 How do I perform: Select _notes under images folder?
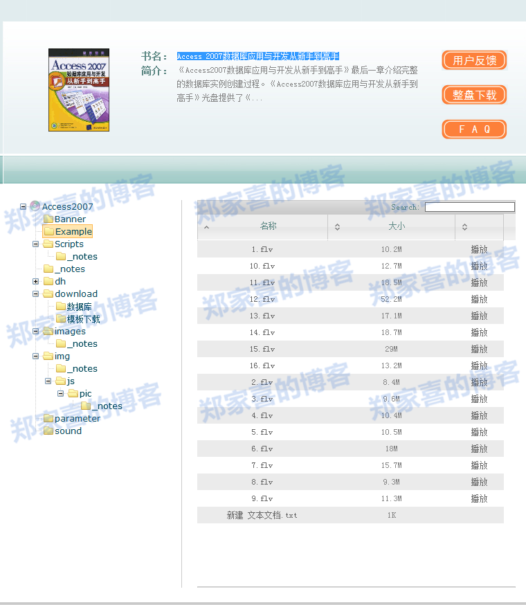[82, 344]
